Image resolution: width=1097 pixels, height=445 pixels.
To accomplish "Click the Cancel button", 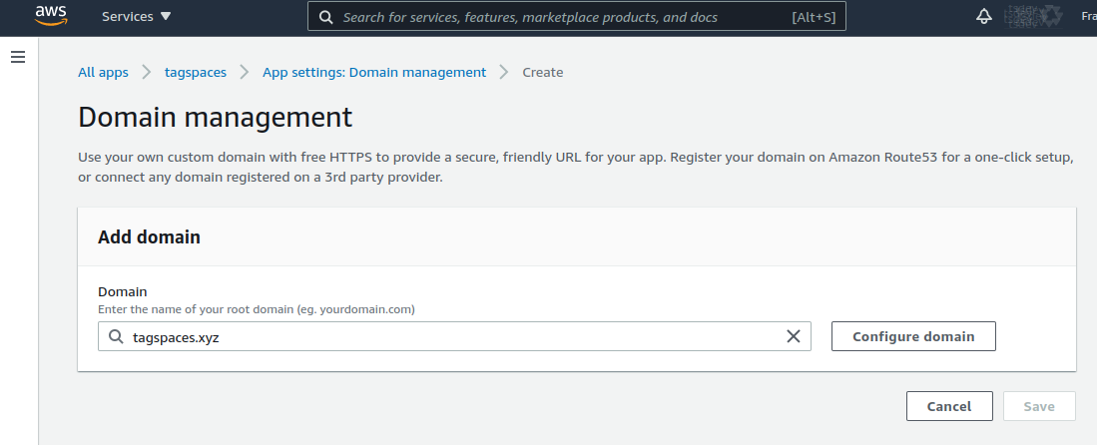I will (948, 406).
